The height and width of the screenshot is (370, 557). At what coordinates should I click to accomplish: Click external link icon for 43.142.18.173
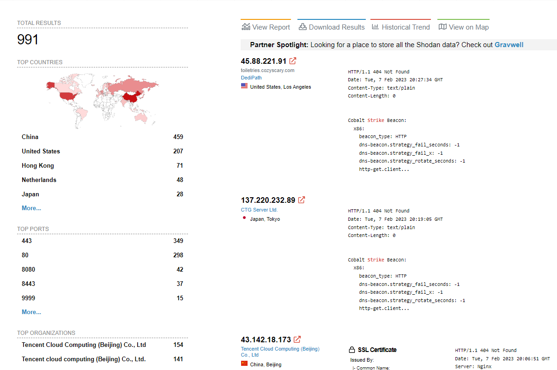coord(297,340)
